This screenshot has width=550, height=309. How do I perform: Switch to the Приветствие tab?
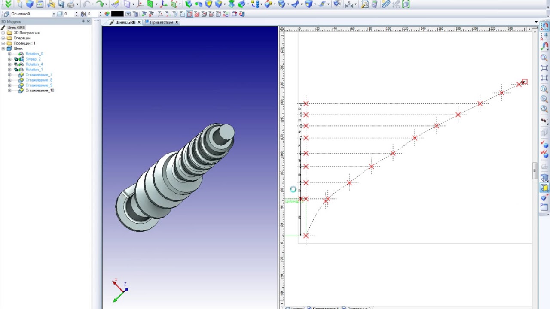[162, 22]
